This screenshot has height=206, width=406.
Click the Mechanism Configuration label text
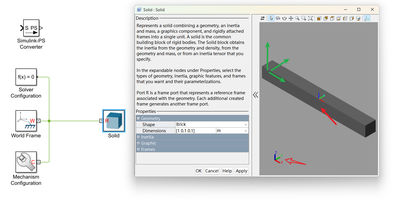[x=26, y=180]
